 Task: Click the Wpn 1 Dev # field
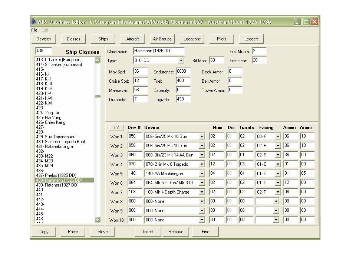tap(135, 136)
